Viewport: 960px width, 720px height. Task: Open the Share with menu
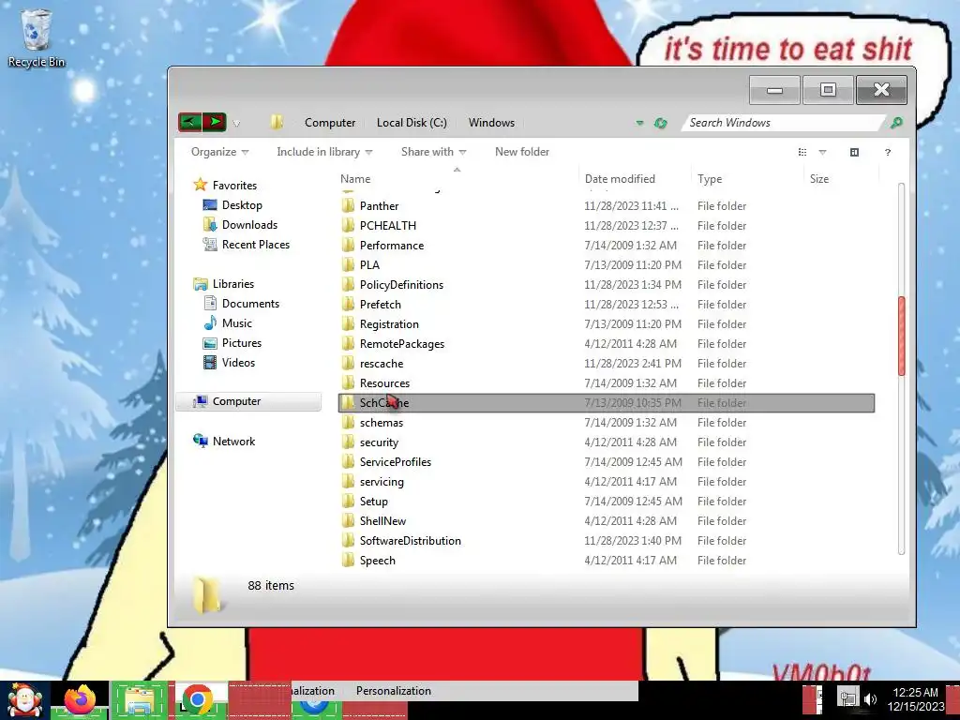(x=433, y=152)
